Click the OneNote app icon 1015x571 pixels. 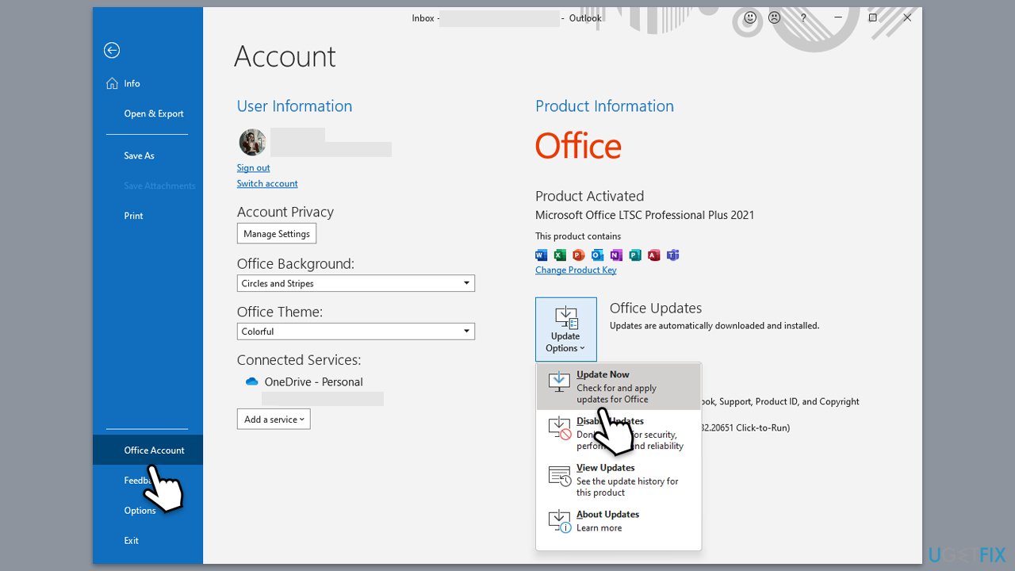coord(616,255)
